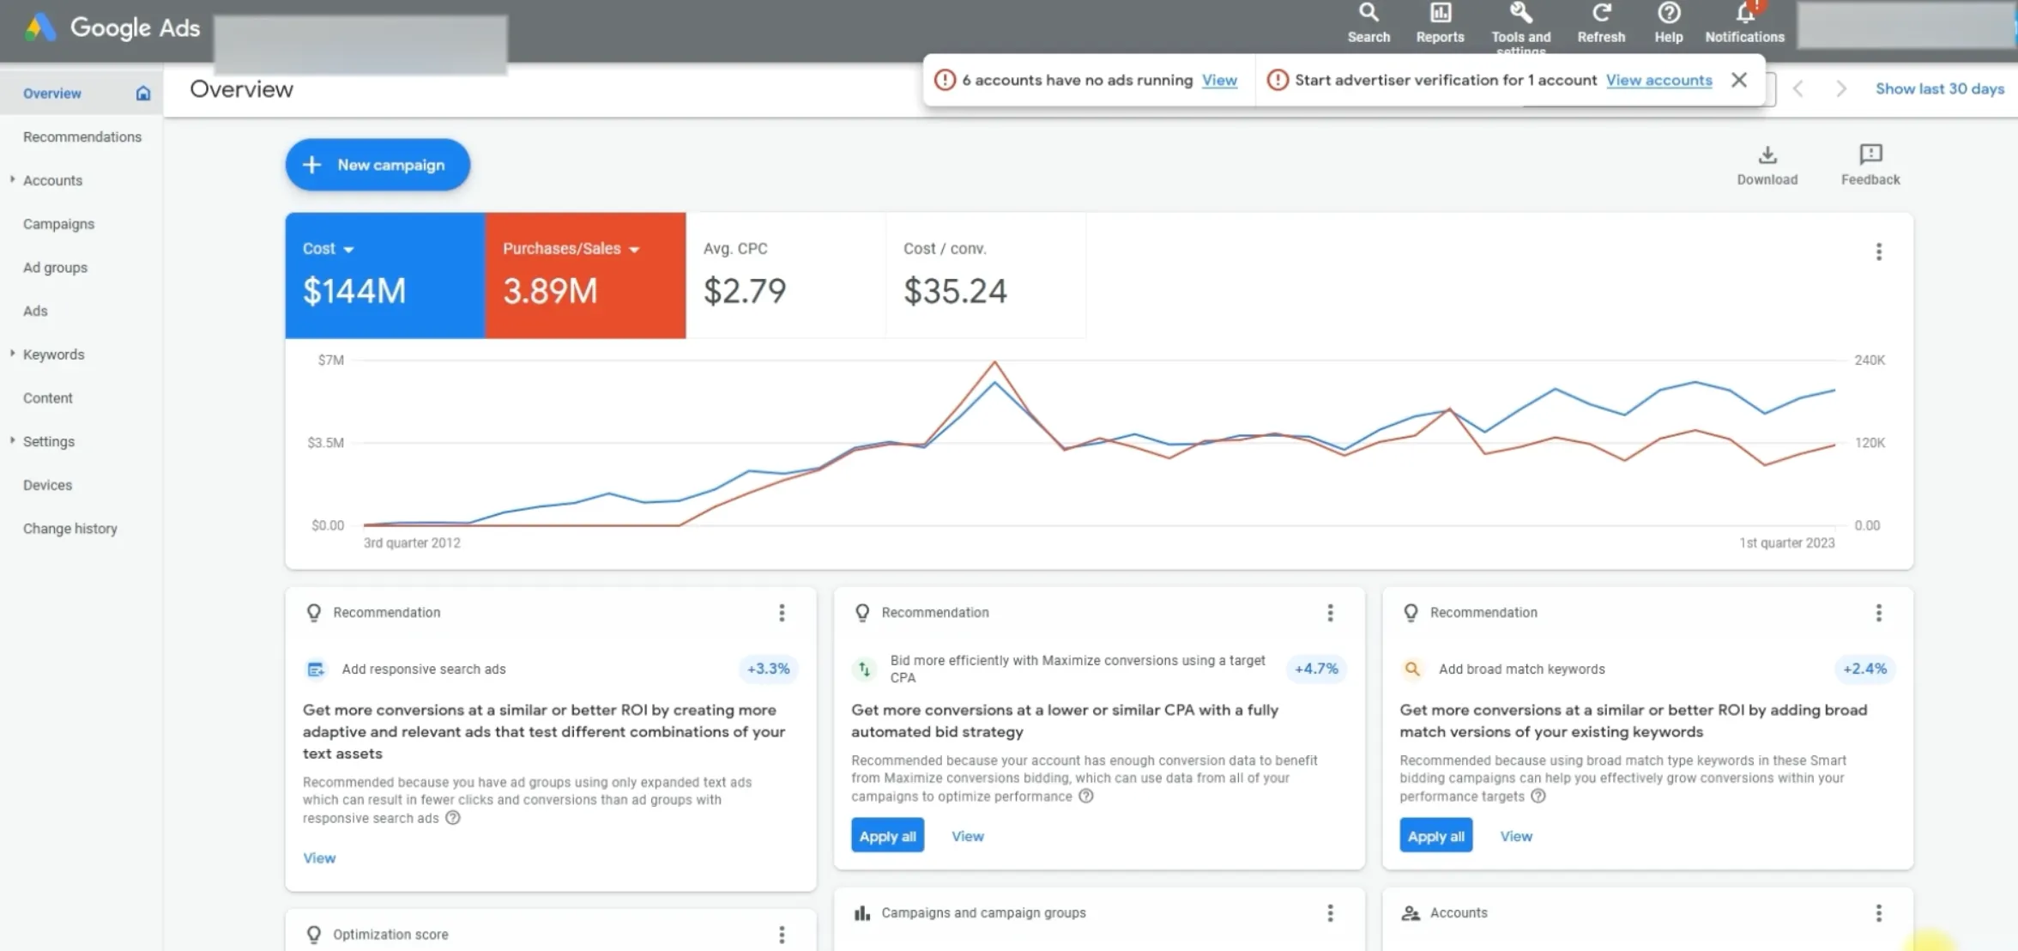2018x951 pixels.
Task: Open the Notifications bell
Action: coord(1744,22)
